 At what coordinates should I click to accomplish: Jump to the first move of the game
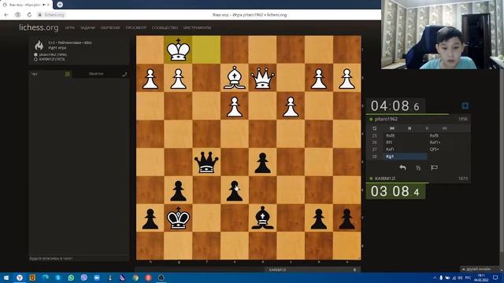392,128
